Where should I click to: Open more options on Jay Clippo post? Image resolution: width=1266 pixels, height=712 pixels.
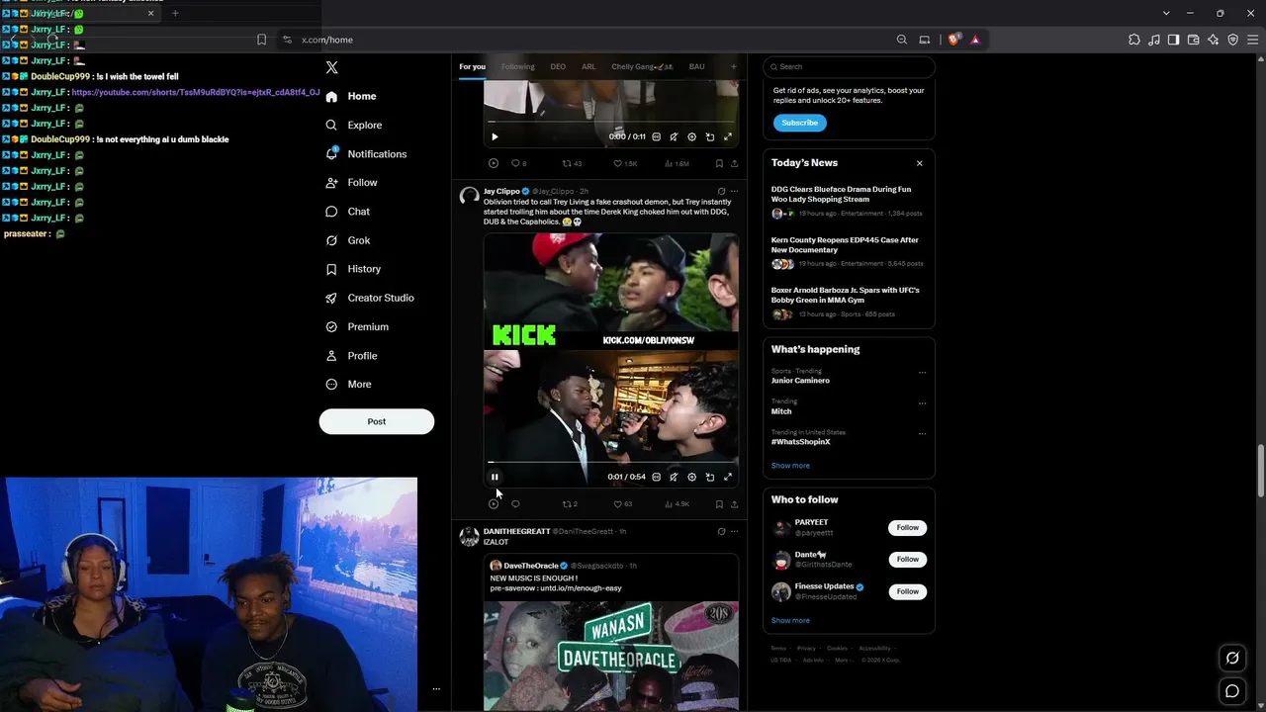pos(734,191)
